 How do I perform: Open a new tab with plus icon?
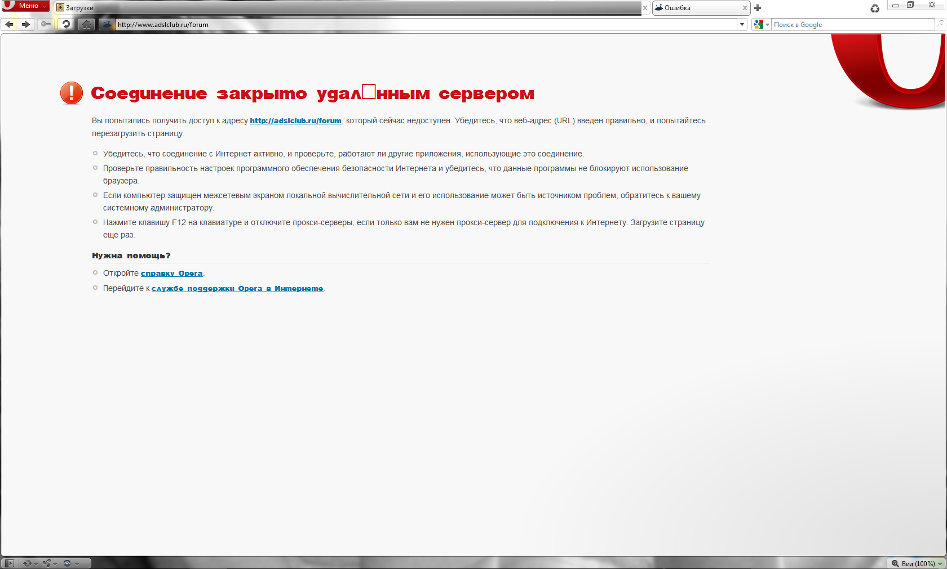[x=758, y=8]
